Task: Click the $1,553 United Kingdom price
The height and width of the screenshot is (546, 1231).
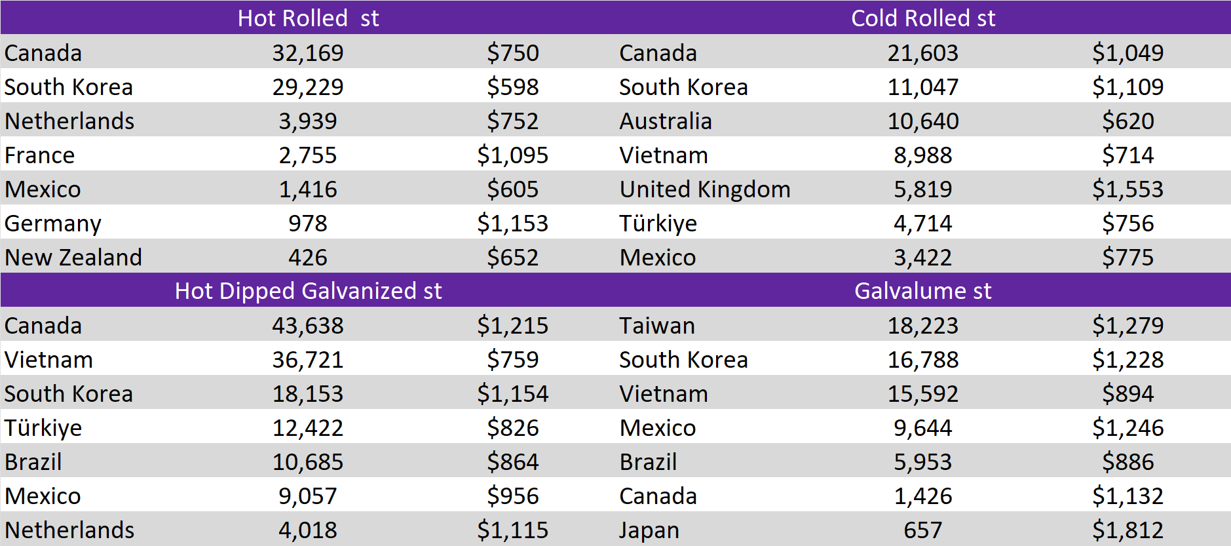Action: (x=1127, y=189)
